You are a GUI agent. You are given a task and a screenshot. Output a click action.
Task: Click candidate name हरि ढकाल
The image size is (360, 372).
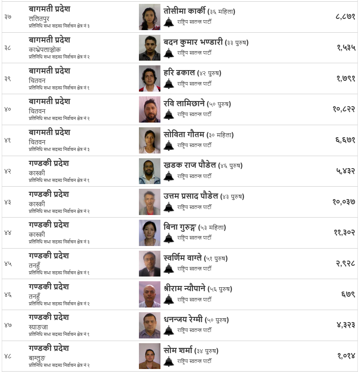coord(179,73)
